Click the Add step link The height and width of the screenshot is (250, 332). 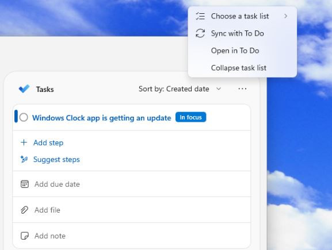(48, 143)
